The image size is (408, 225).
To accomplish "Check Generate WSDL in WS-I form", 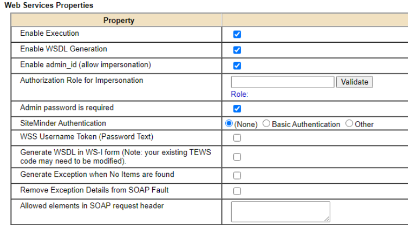I will tap(237, 157).
